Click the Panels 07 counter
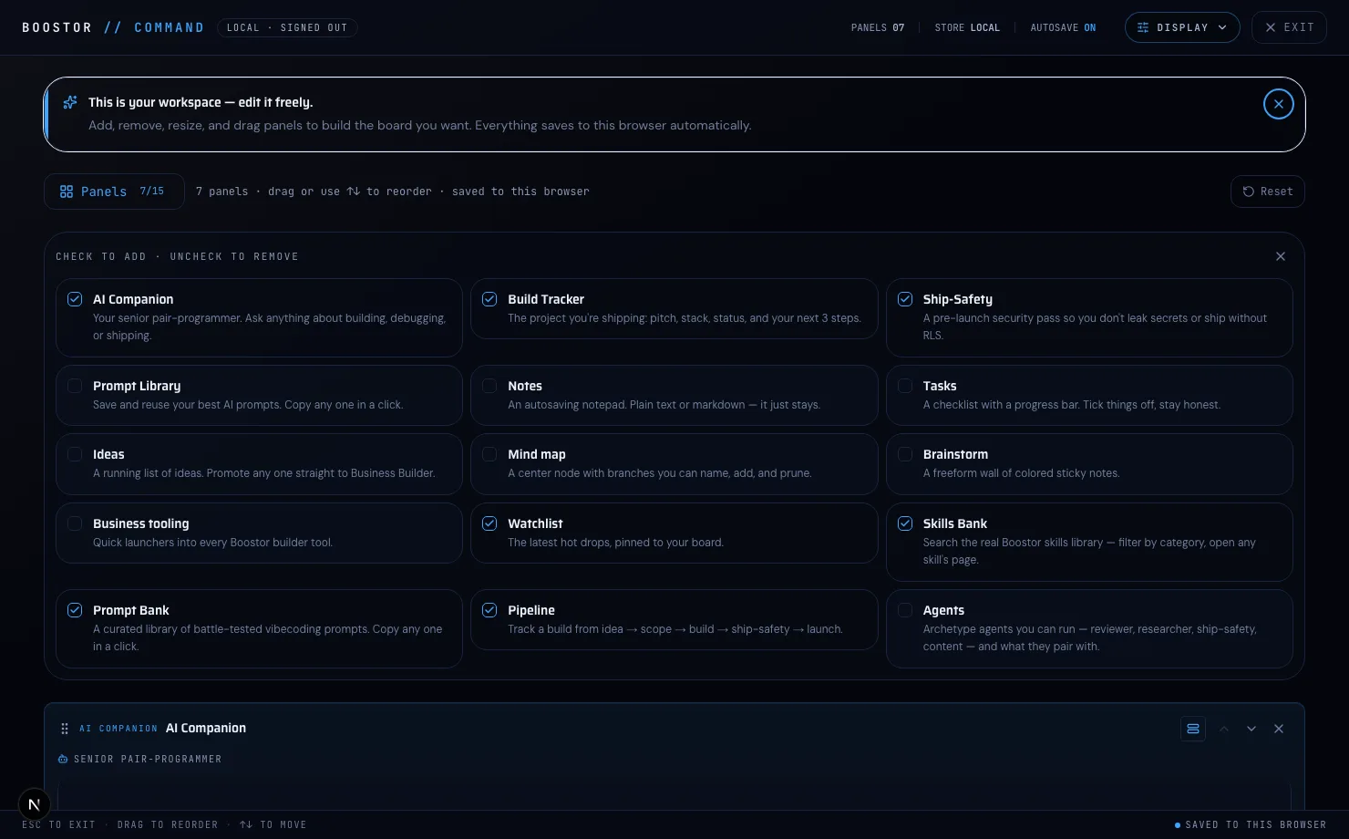 coord(878,27)
